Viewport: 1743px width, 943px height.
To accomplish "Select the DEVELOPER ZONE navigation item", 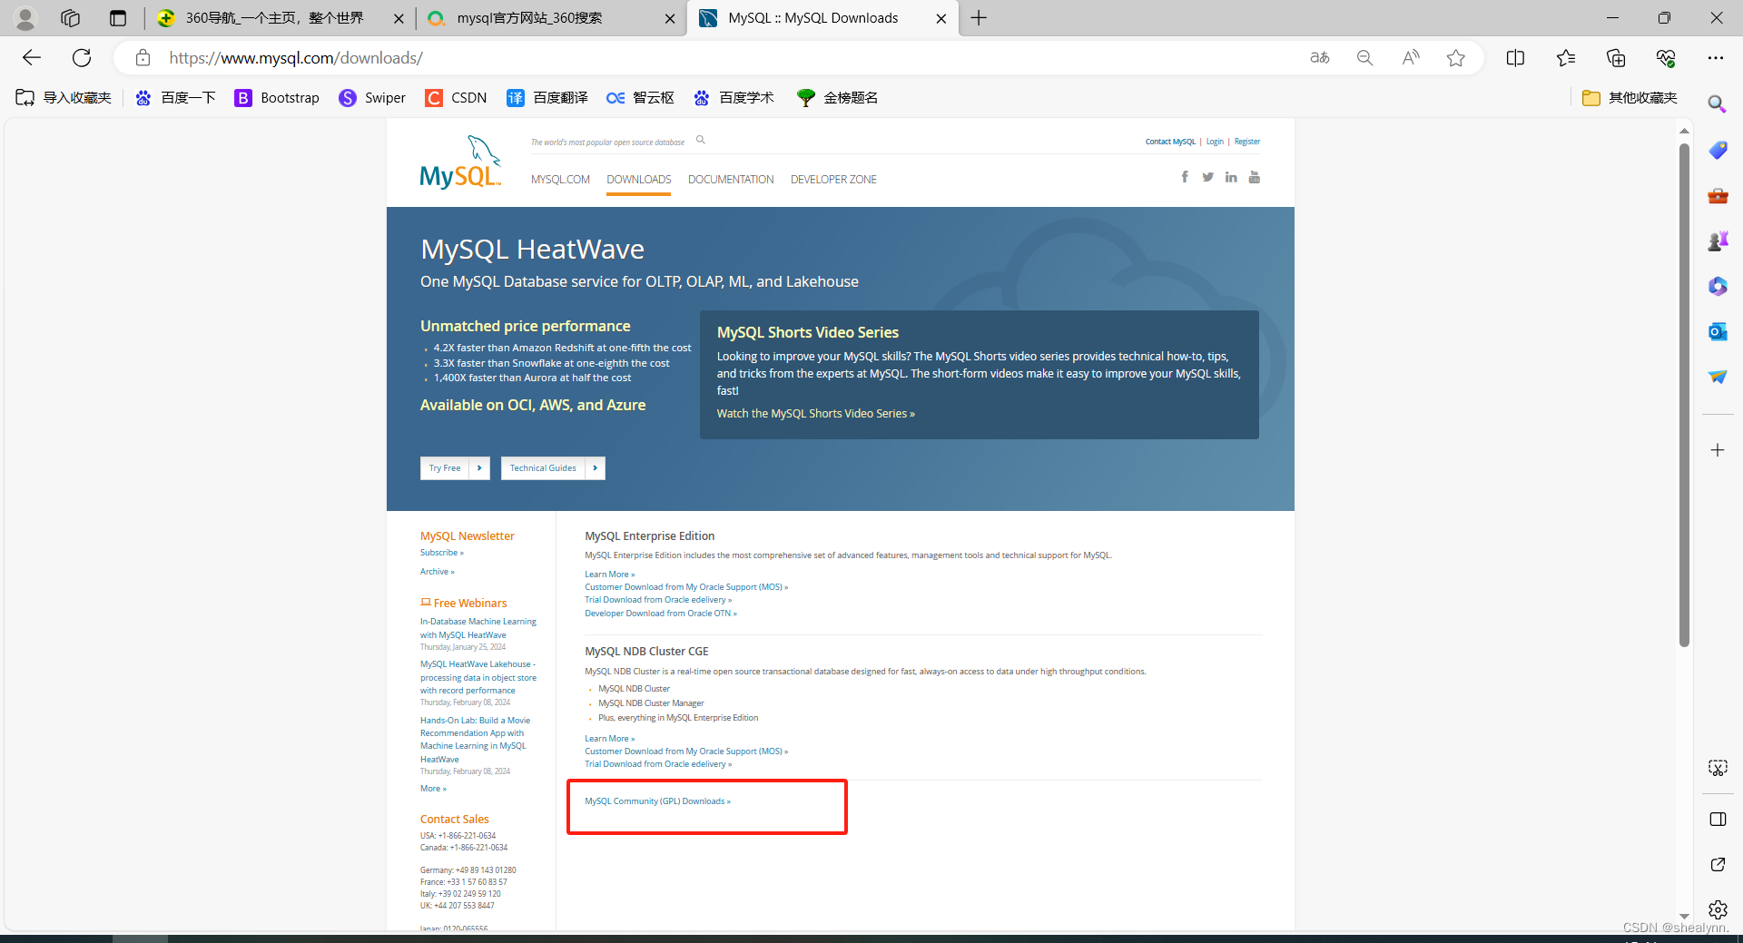I will (x=833, y=180).
